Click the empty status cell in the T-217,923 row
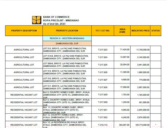The width and height of the screenshot is (167, 128). (156, 50)
